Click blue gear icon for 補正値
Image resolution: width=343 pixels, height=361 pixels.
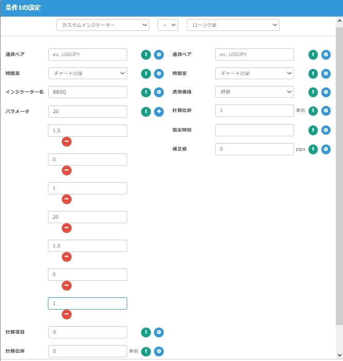pos(326,149)
